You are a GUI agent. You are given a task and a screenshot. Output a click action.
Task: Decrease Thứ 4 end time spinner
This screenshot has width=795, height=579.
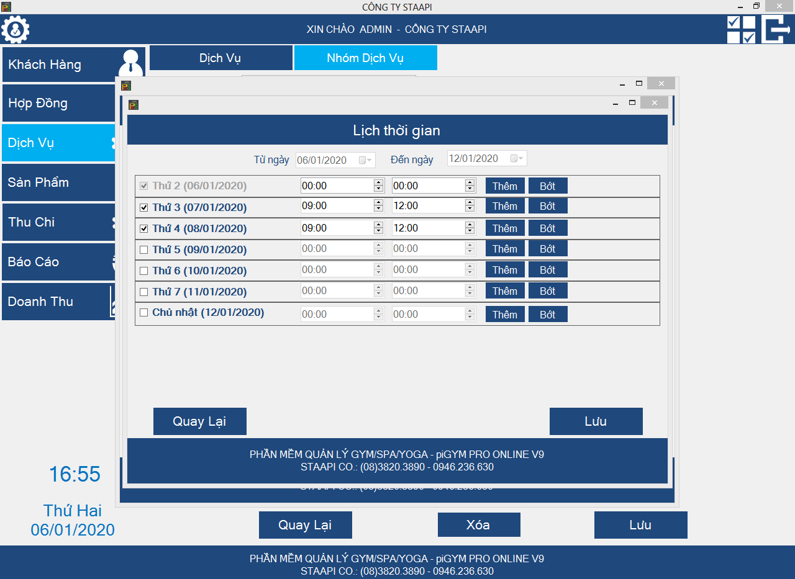click(x=470, y=231)
